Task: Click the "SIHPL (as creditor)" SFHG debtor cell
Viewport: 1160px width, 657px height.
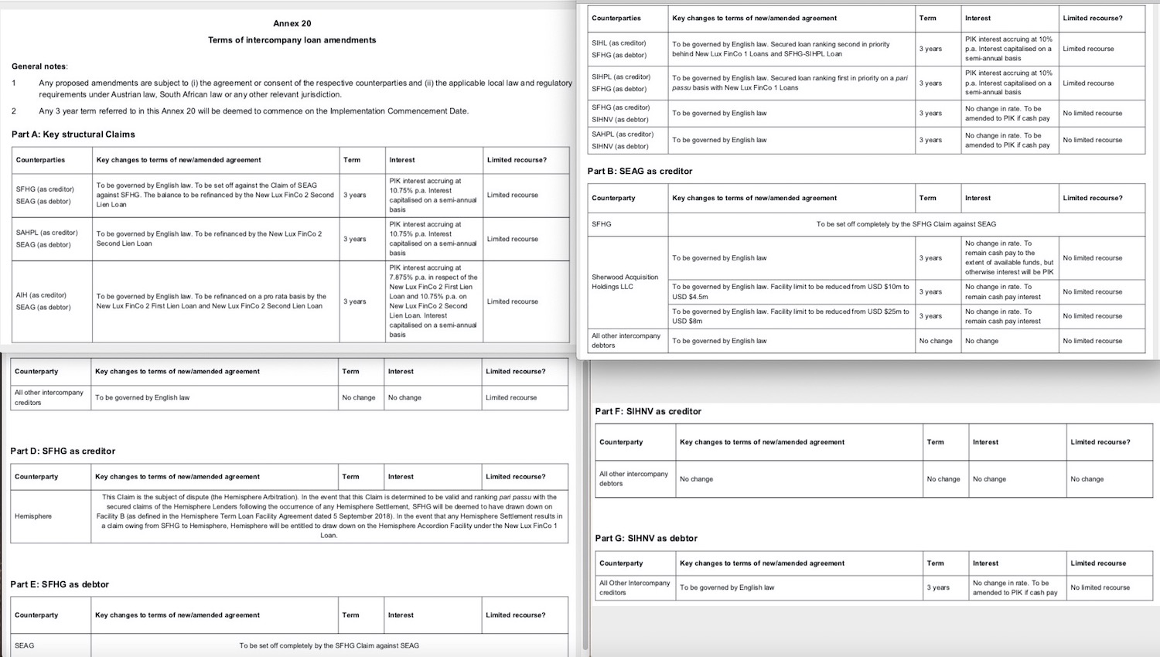Action: coord(629,83)
